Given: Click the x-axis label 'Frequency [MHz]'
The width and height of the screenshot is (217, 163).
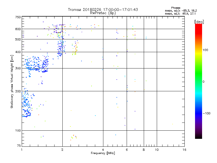Looking at the screenshot, I should pyautogui.click(x=103, y=153).
